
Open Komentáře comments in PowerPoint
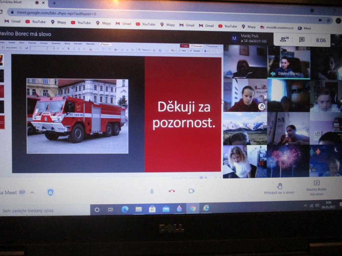[x=197, y=46]
